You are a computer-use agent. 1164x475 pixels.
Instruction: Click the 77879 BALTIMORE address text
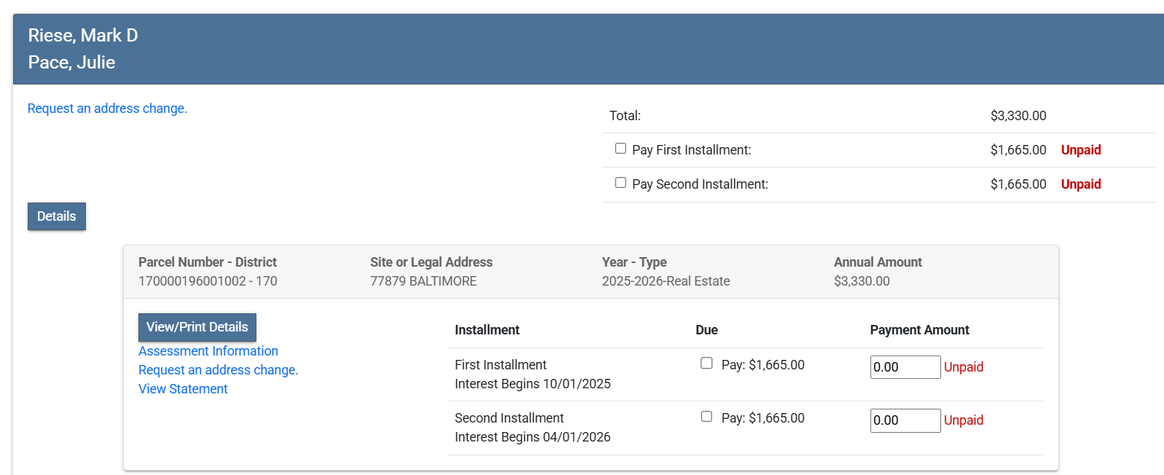click(x=423, y=281)
